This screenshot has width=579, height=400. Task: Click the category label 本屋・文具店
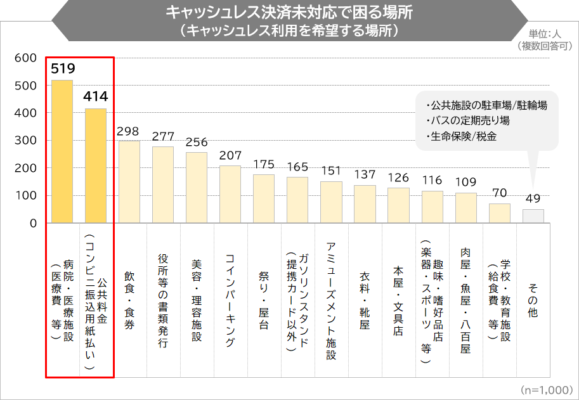pos(398,300)
